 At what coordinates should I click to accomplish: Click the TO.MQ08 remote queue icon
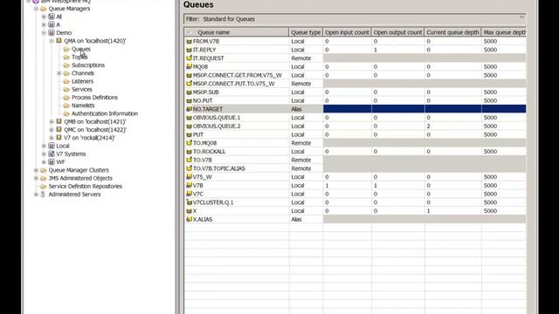coord(189,143)
